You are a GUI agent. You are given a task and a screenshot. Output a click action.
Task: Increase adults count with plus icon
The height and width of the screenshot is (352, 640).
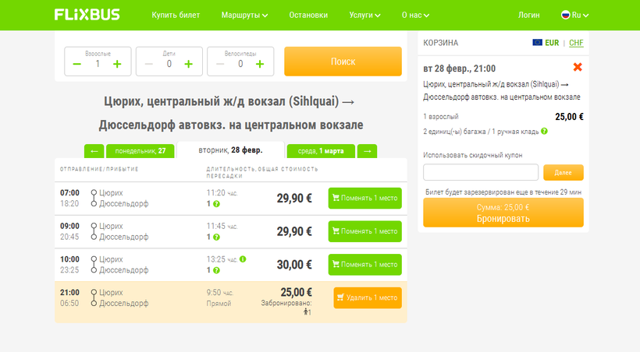click(117, 64)
